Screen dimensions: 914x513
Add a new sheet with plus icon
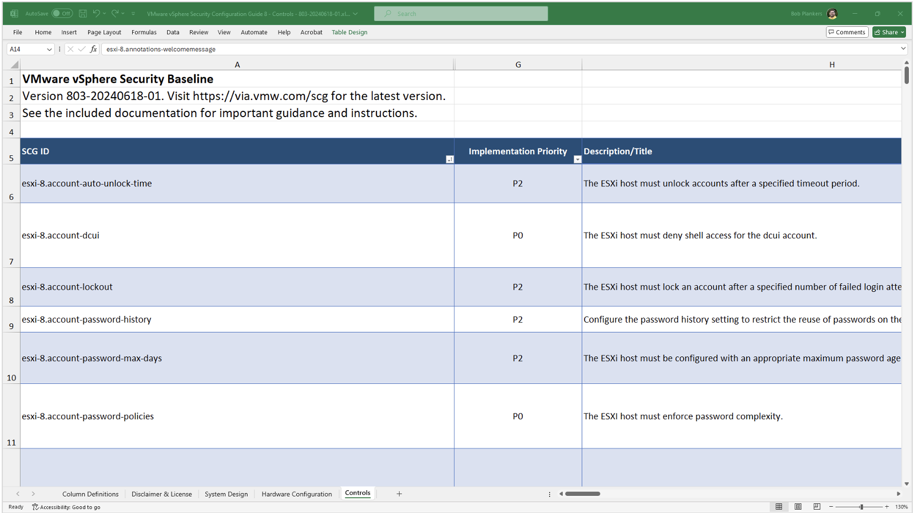(399, 494)
